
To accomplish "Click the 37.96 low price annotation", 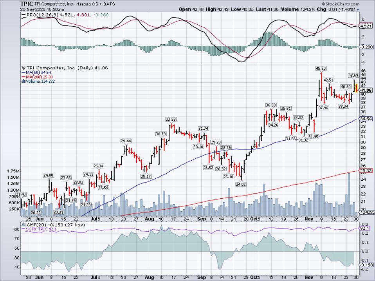I will point(323,108).
